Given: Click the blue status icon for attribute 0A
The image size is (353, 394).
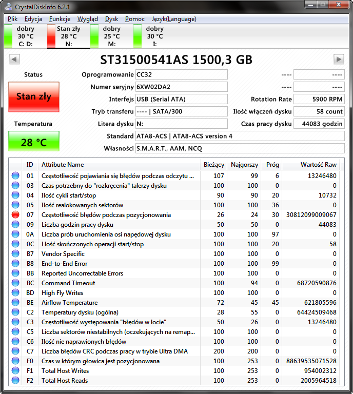Looking at the screenshot, I should coord(15,234).
